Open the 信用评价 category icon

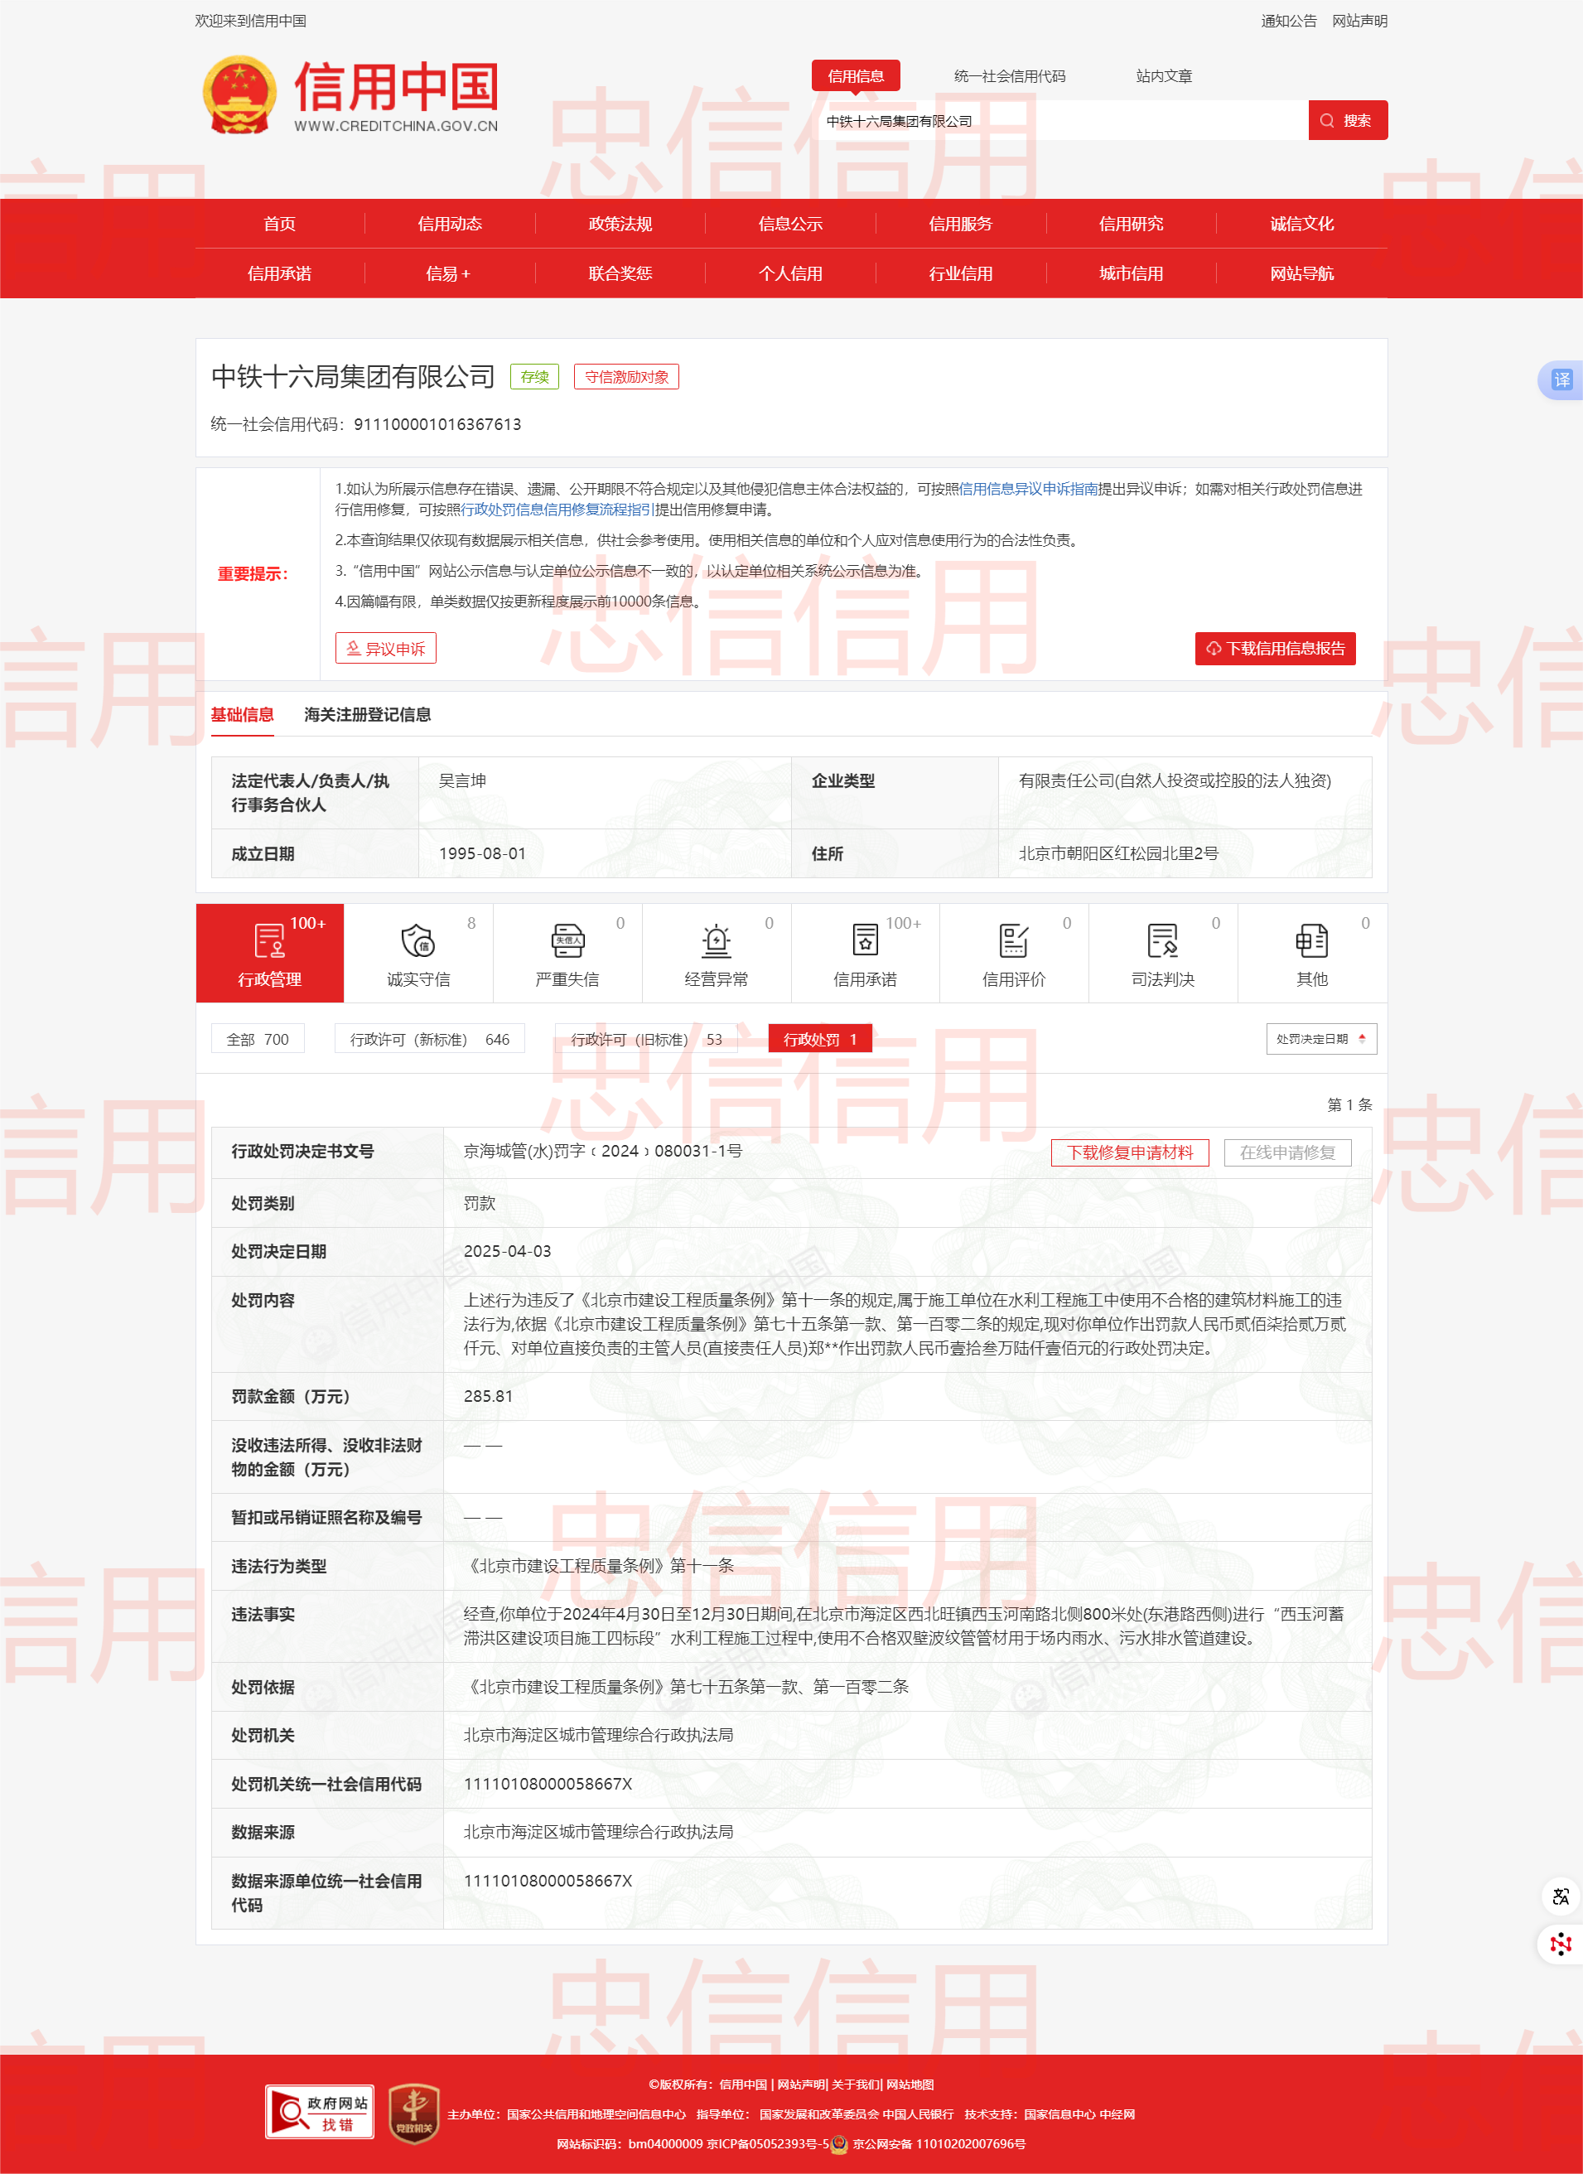click(1013, 942)
